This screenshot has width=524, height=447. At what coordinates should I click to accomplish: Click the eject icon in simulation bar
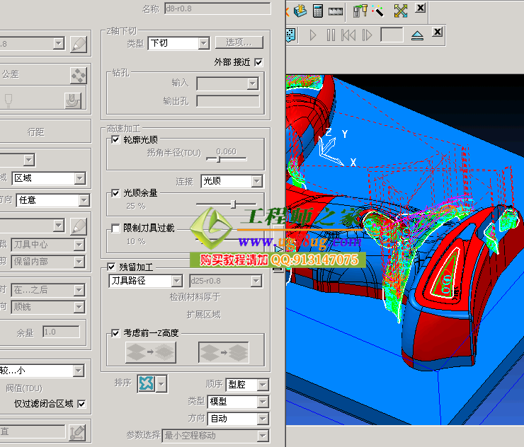coord(417,34)
